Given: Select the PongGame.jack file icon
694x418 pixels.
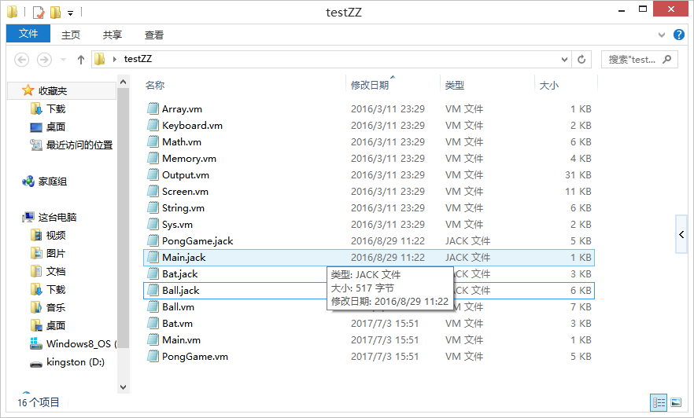Looking at the screenshot, I should pyautogui.click(x=153, y=241).
